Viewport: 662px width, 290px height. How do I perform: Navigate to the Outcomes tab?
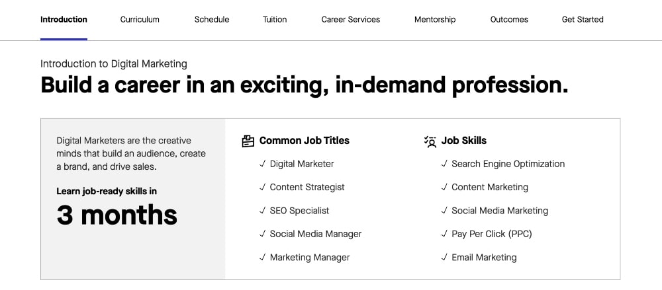(x=509, y=20)
